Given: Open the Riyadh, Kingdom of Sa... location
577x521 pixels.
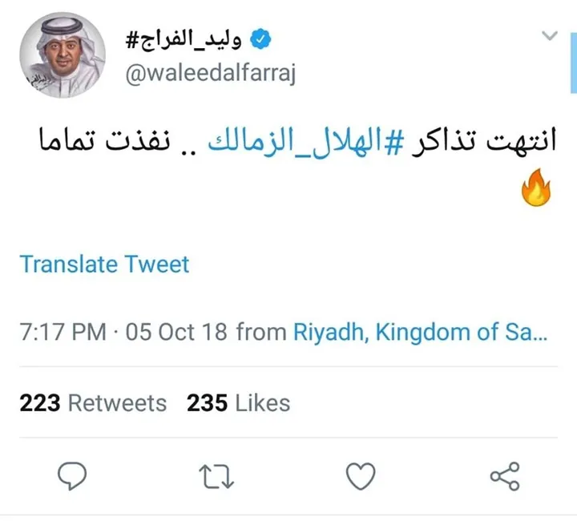Looking at the screenshot, I should pos(419,332).
